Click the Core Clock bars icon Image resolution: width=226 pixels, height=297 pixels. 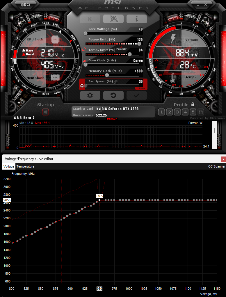pyautogui.click(x=84, y=61)
